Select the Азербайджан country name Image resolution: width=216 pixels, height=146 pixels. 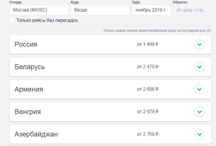pyautogui.click(x=36, y=134)
